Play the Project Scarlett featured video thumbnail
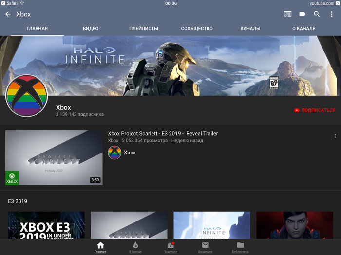Screen dimensions: 341x255 tap(54, 157)
